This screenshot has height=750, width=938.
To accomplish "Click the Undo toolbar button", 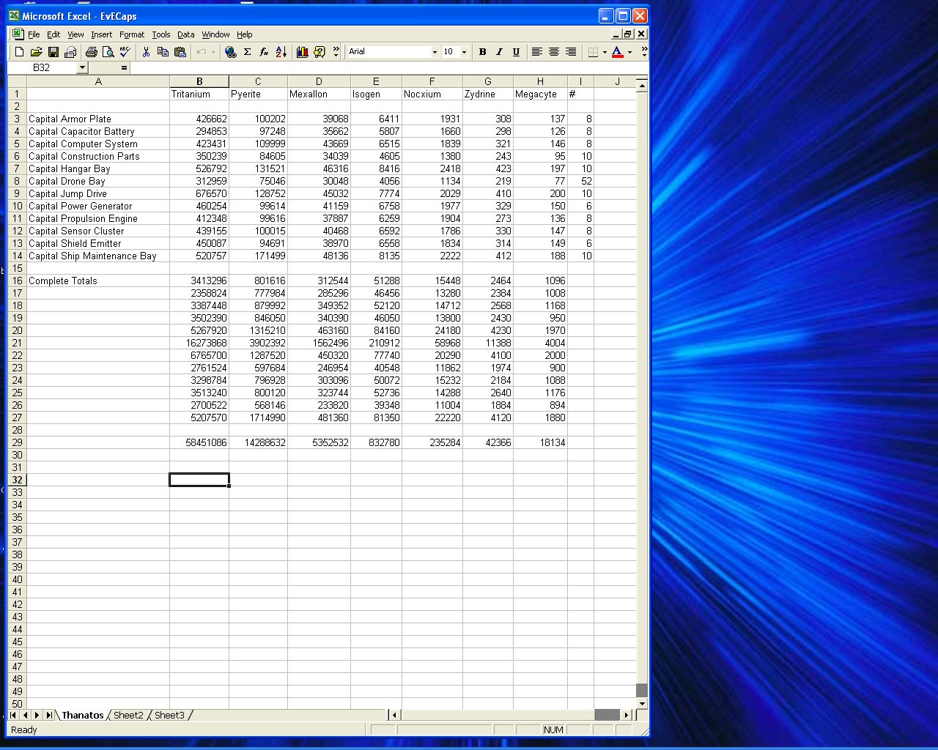I will point(201,52).
